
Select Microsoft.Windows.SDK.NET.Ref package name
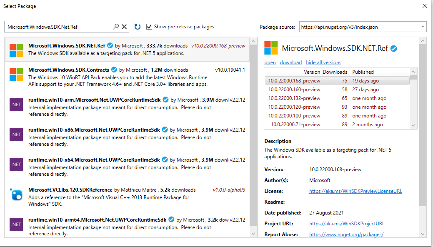pos(67,45)
